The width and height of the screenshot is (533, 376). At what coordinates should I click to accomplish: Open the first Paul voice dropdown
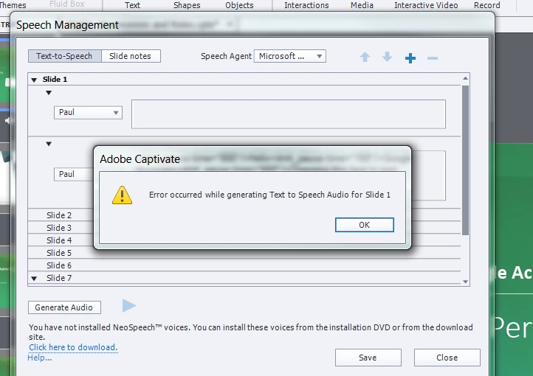coord(88,113)
